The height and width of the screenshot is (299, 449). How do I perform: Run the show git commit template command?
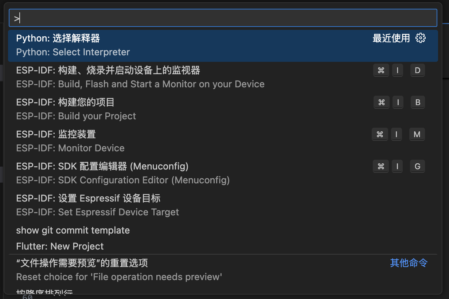point(73,230)
